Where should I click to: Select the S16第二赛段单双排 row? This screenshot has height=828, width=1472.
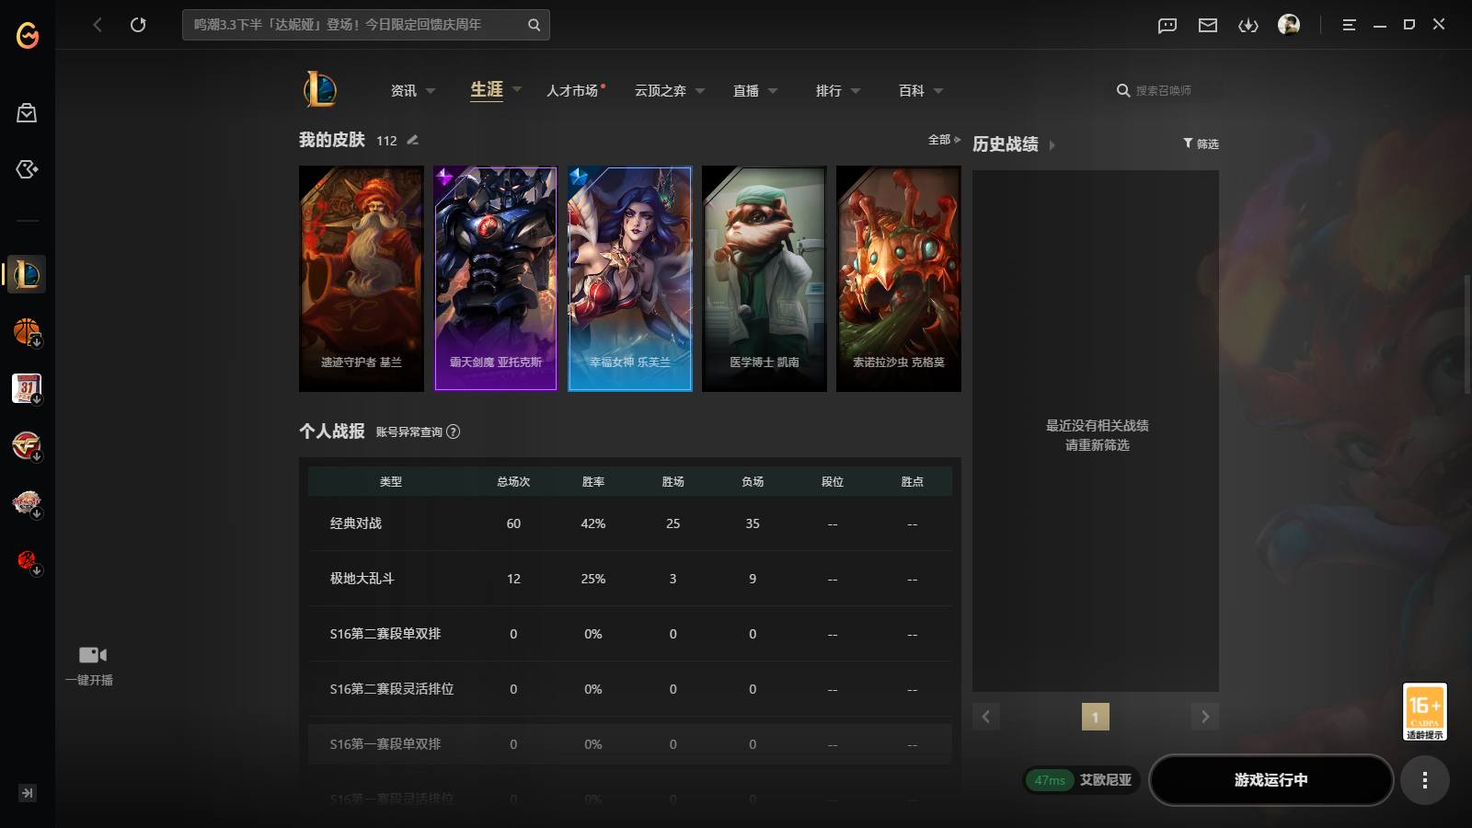(x=630, y=634)
